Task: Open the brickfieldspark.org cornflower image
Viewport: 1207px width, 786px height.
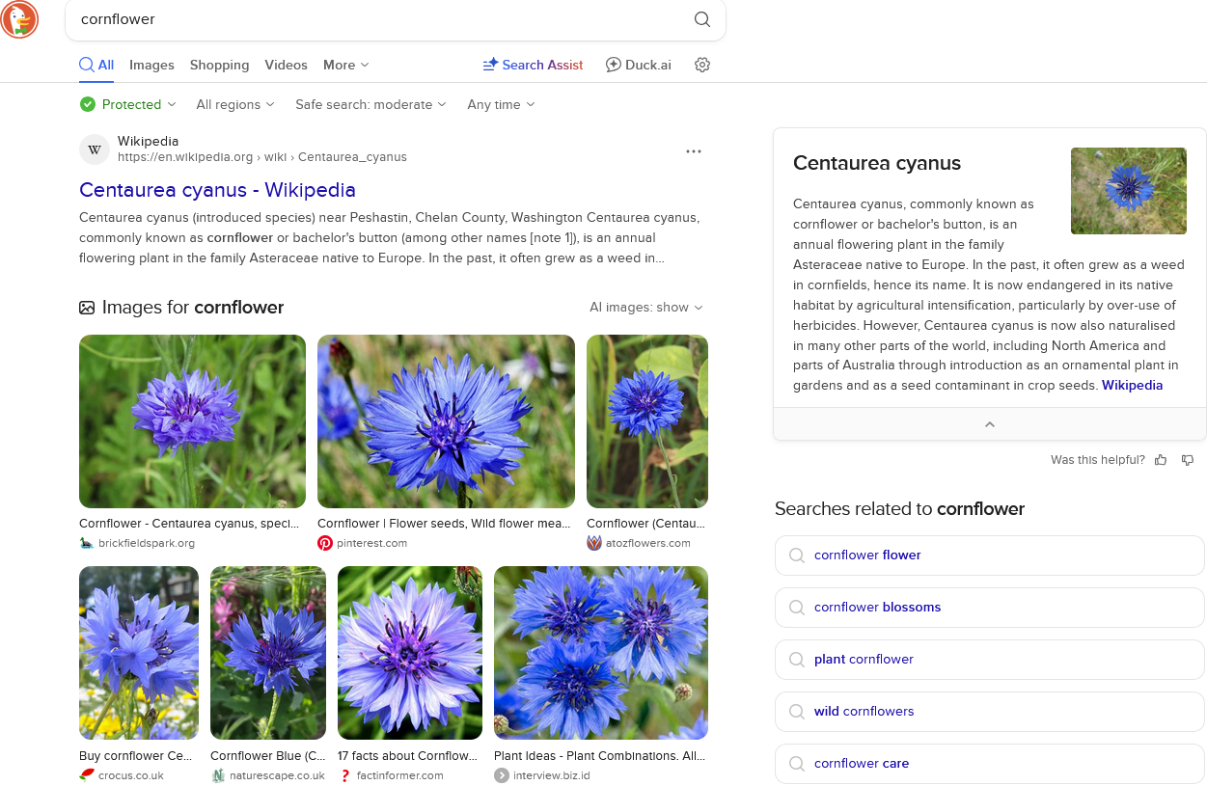Action: (192, 421)
